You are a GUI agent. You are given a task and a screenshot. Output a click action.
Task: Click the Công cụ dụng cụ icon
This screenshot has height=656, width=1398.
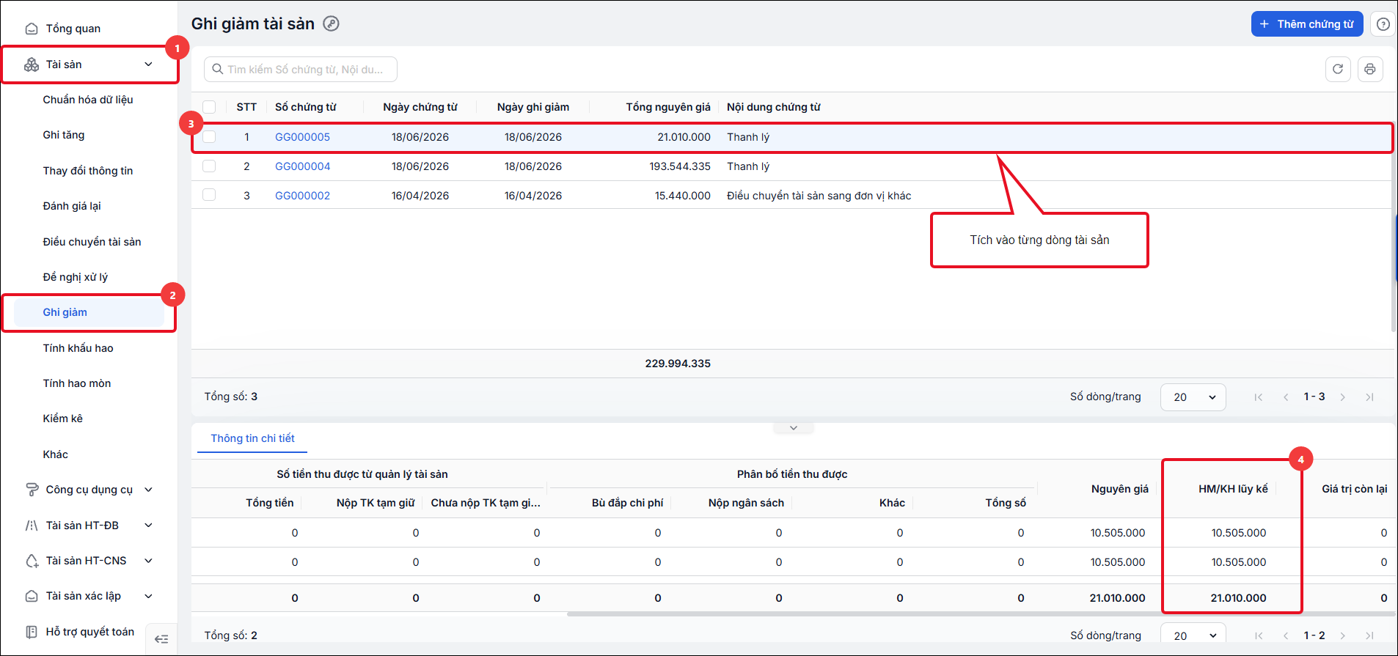pyautogui.click(x=32, y=490)
